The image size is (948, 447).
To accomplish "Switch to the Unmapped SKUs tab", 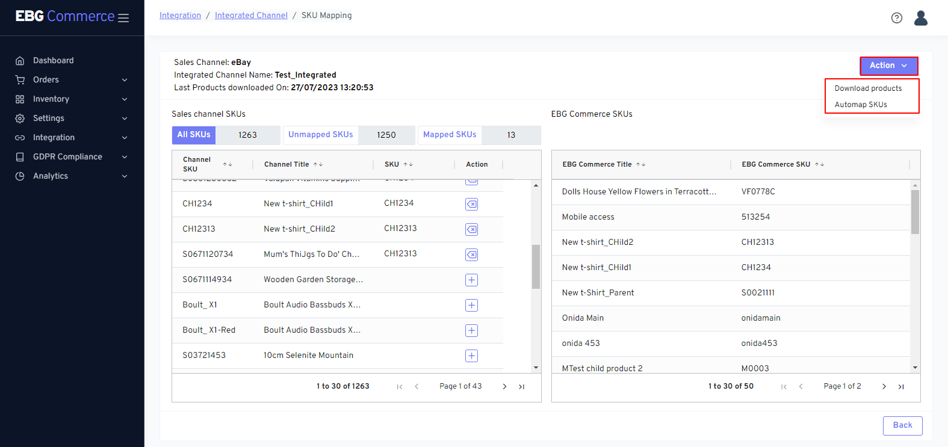I will 321,135.
